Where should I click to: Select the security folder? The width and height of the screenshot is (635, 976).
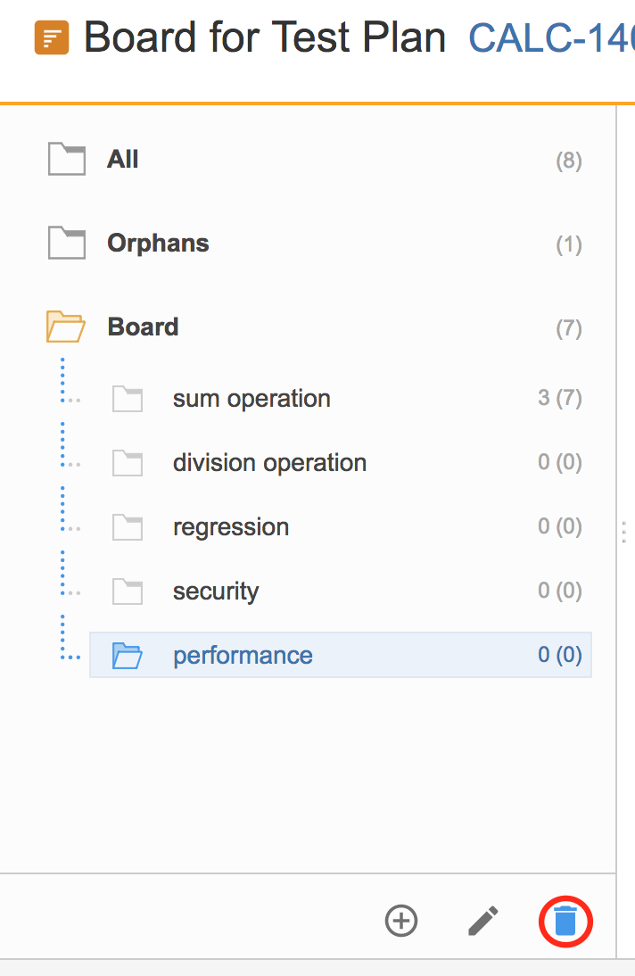point(216,591)
